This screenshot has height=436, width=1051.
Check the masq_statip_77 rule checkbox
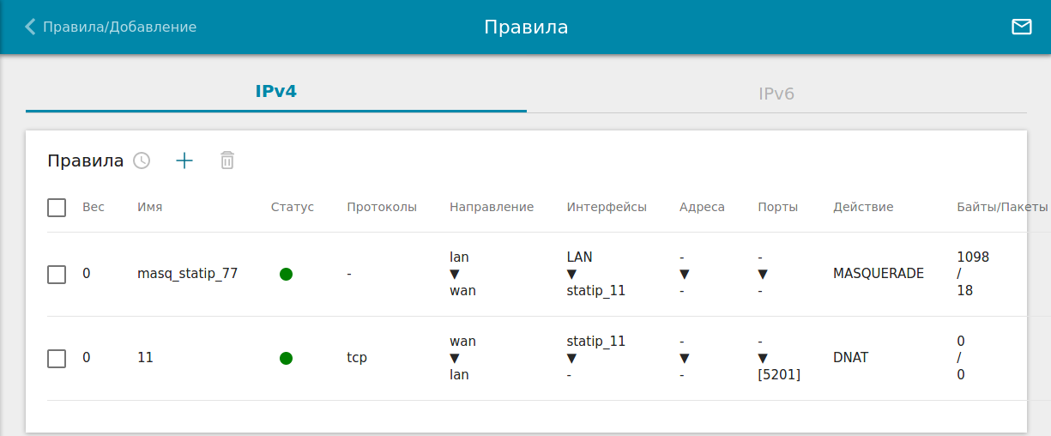[x=57, y=275]
